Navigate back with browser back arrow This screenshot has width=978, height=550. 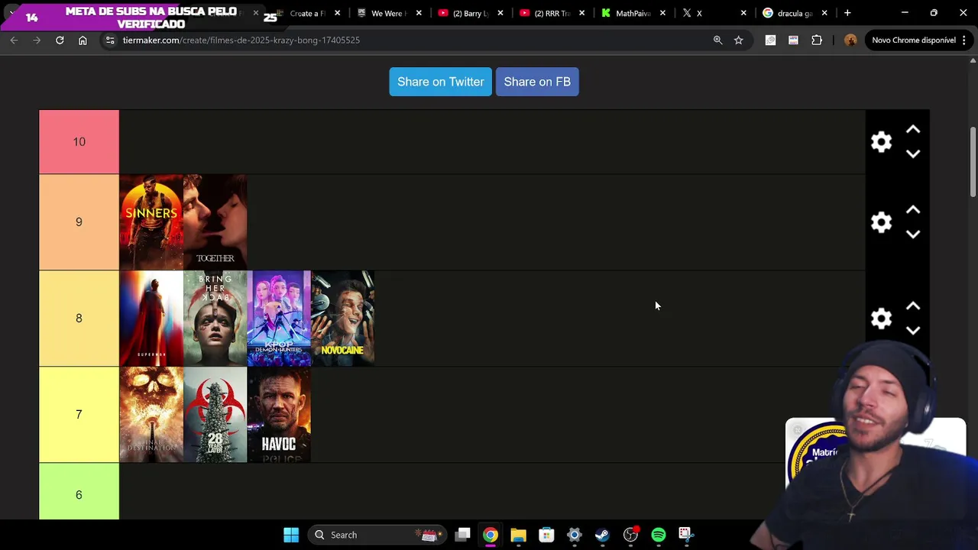click(x=14, y=40)
